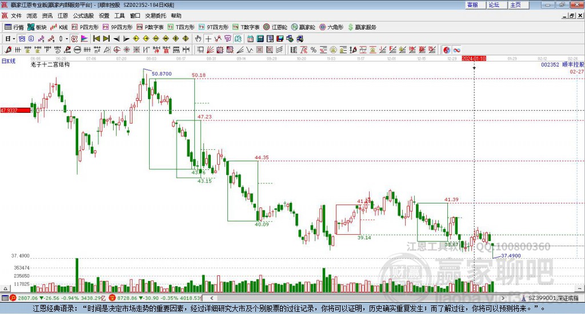Click the infinity symbol icon
The image size is (585, 314).
click(456, 50)
